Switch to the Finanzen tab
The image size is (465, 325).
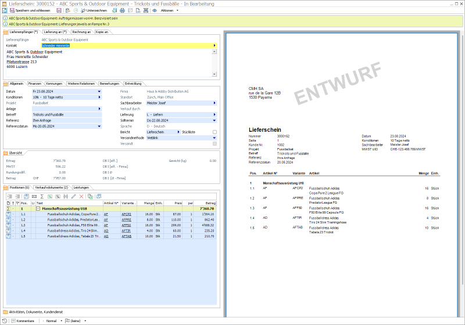(35, 84)
